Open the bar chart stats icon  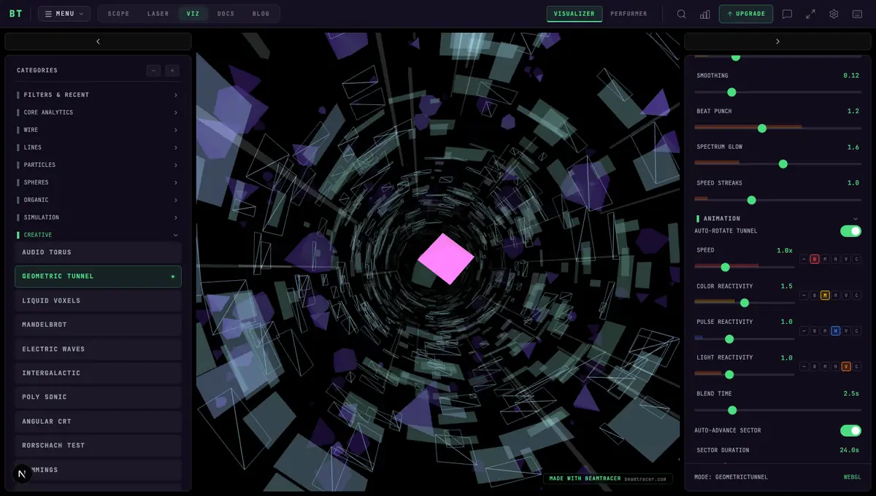(704, 14)
